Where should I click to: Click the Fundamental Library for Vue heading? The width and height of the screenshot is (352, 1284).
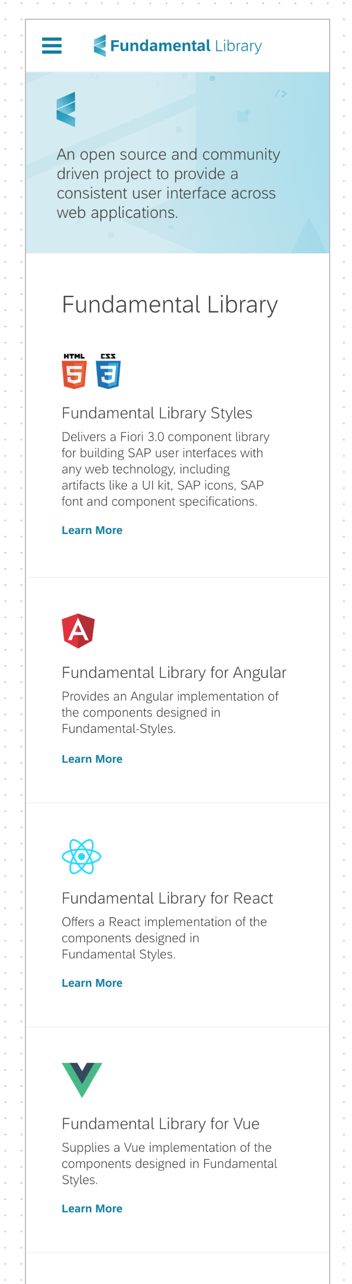click(x=160, y=1124)
